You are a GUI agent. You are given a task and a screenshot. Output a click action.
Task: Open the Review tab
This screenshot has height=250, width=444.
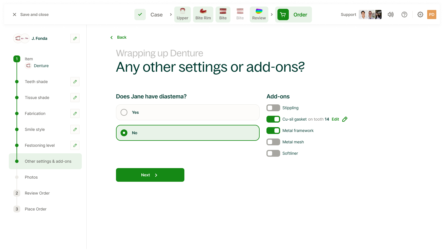tap(259, 15)
